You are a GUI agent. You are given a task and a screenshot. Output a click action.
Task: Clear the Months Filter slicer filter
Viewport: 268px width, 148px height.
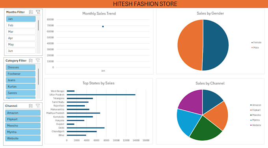pyautogui.click(x=38, y=12)
